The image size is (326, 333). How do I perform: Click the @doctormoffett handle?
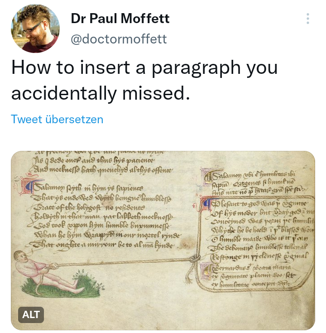119,39
